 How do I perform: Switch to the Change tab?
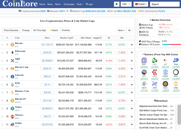pyautogui.click(x=26, y=31)
